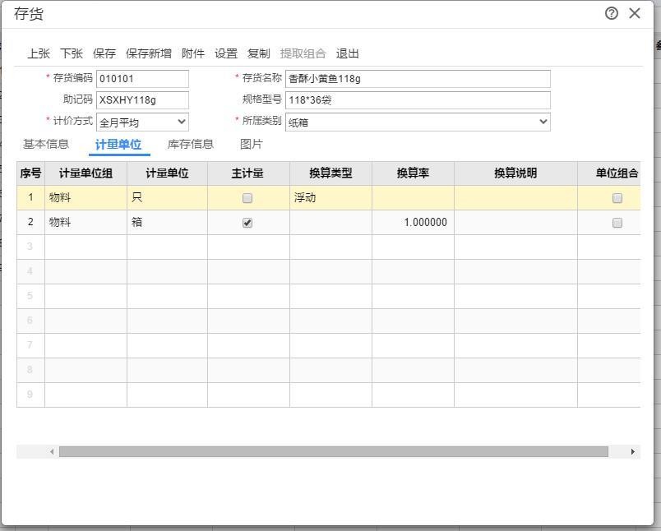This screenshot has height=531, width=661.
Task: Focus the 助记码 field XSXHY118g
Action: pos(142,100)
